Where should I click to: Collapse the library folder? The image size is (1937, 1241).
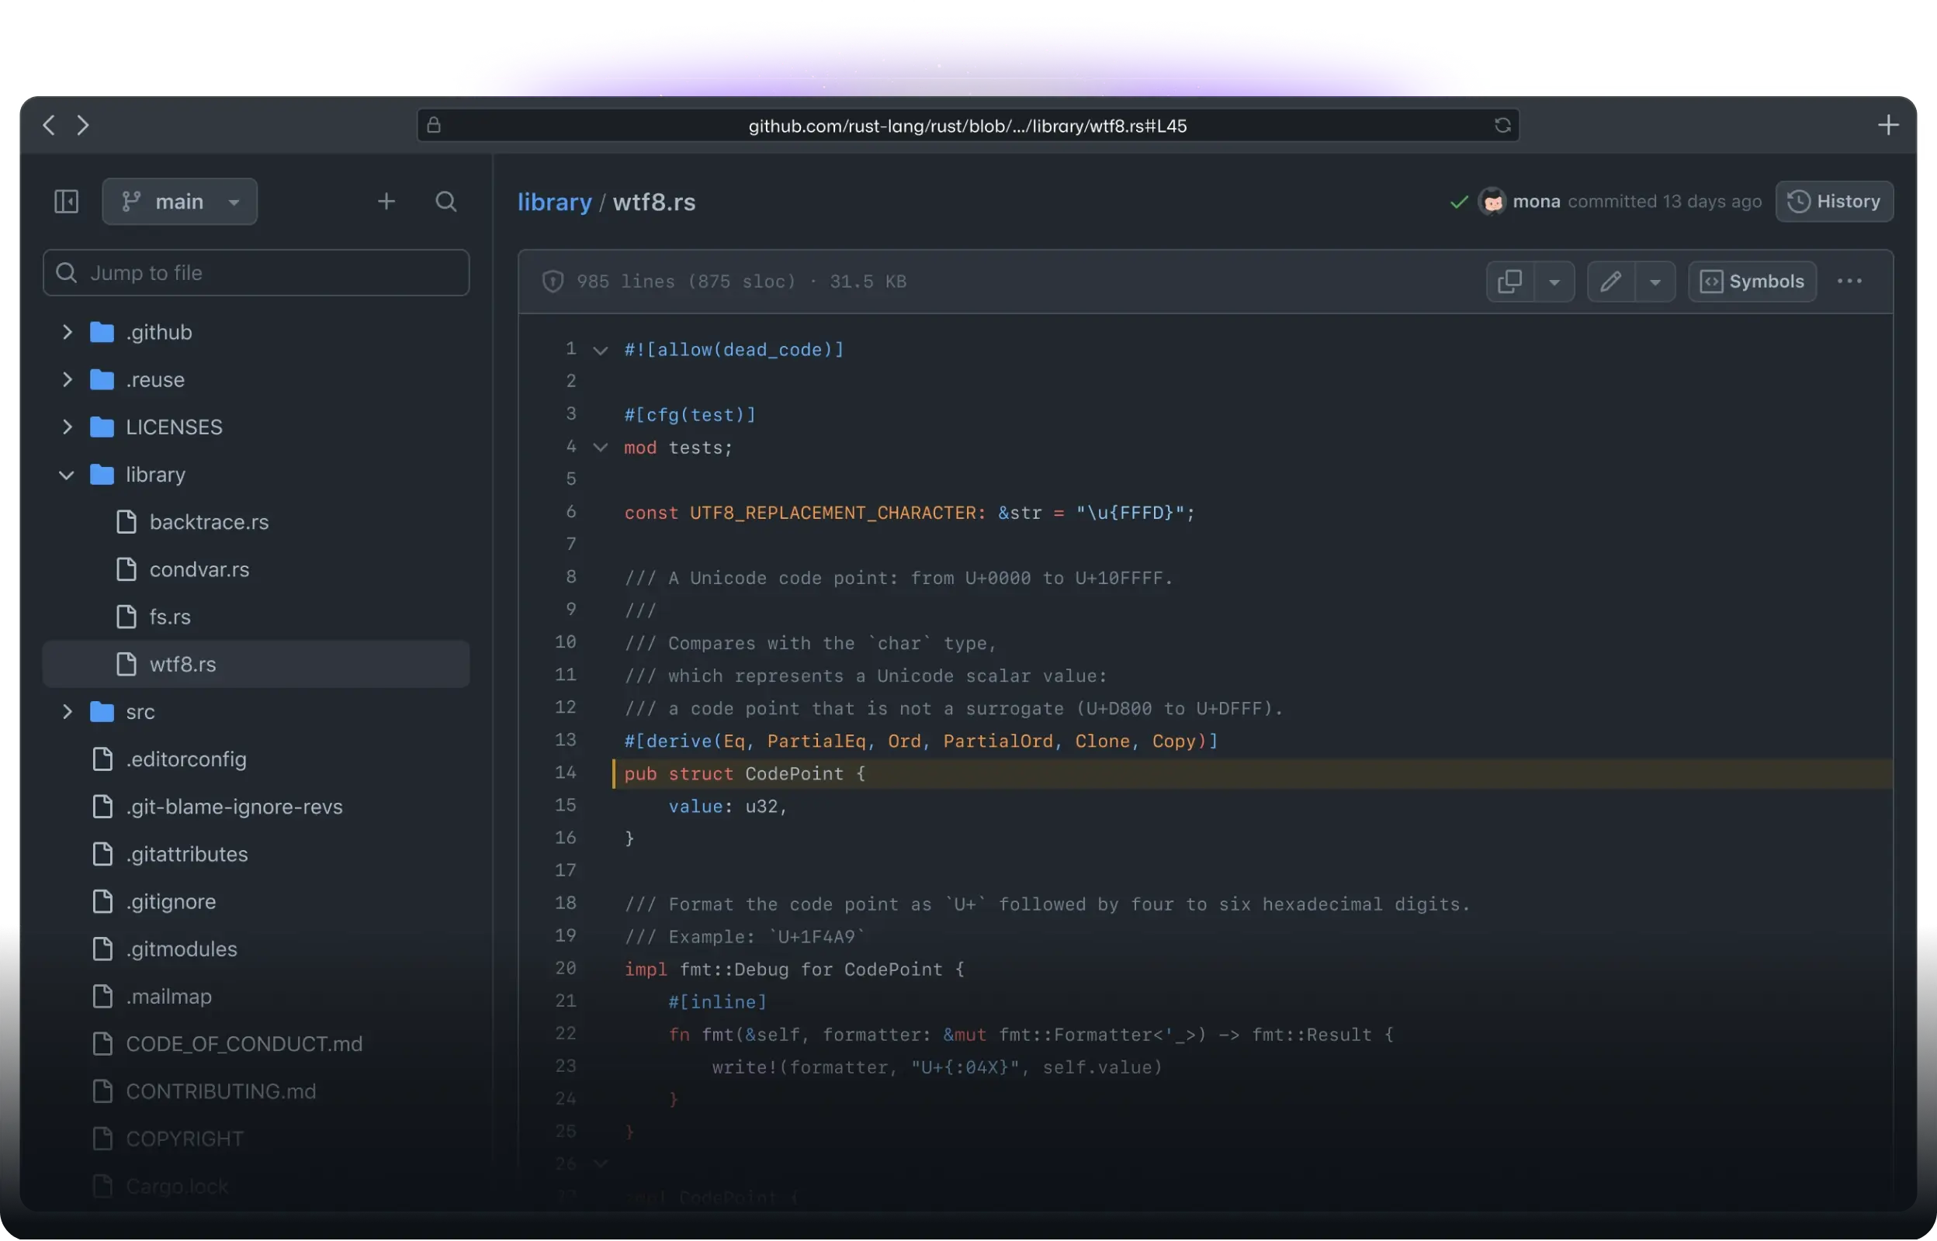point(66,475)
